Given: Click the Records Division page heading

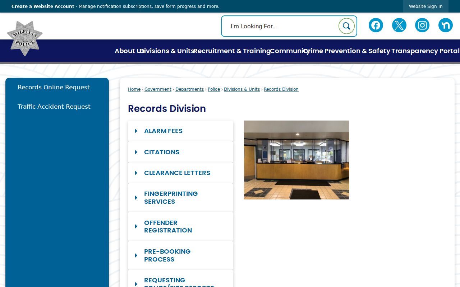Looking at the screenshot, I should (167, 109).
